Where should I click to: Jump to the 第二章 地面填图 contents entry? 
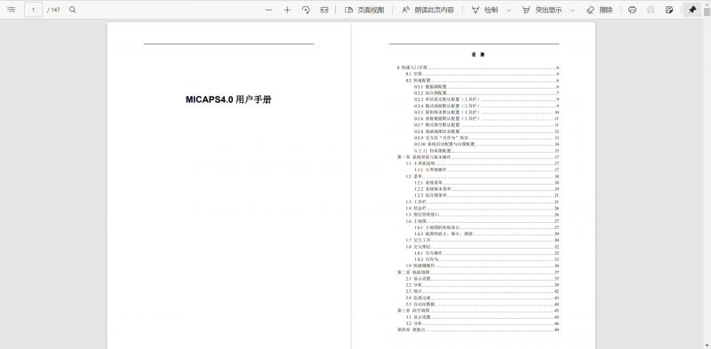(478, 272)
